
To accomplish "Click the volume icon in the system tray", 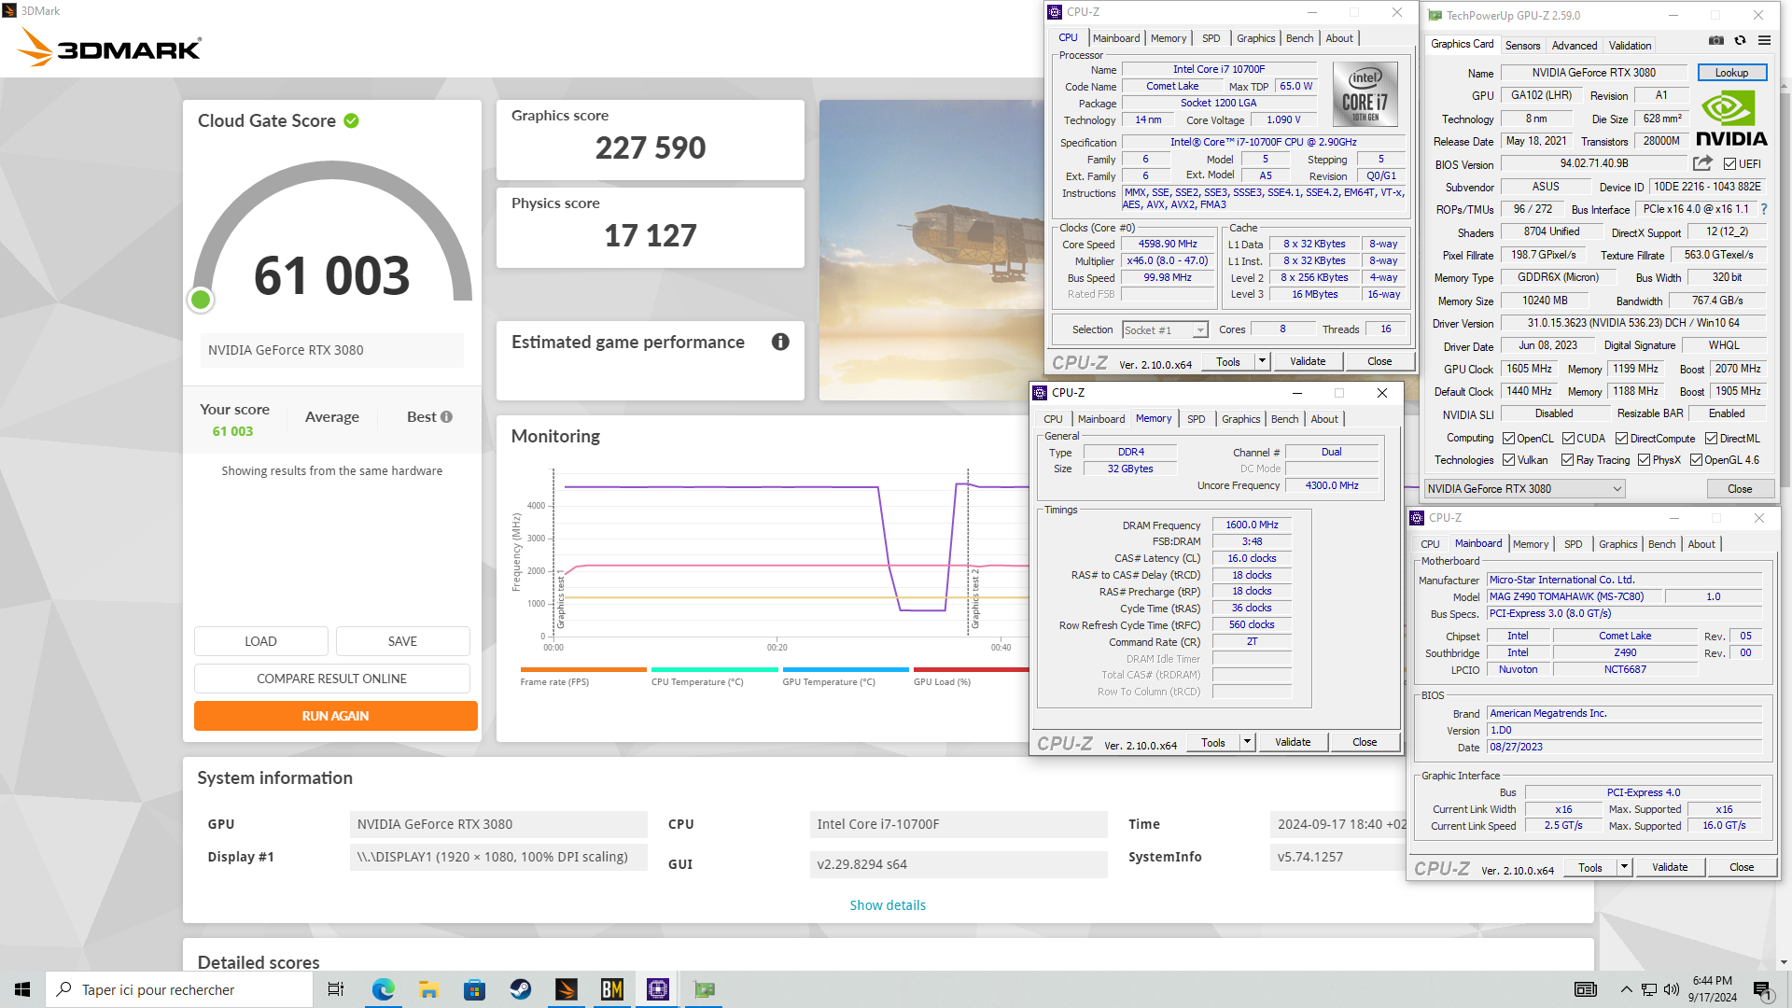I will click(x=1671, y=989).
